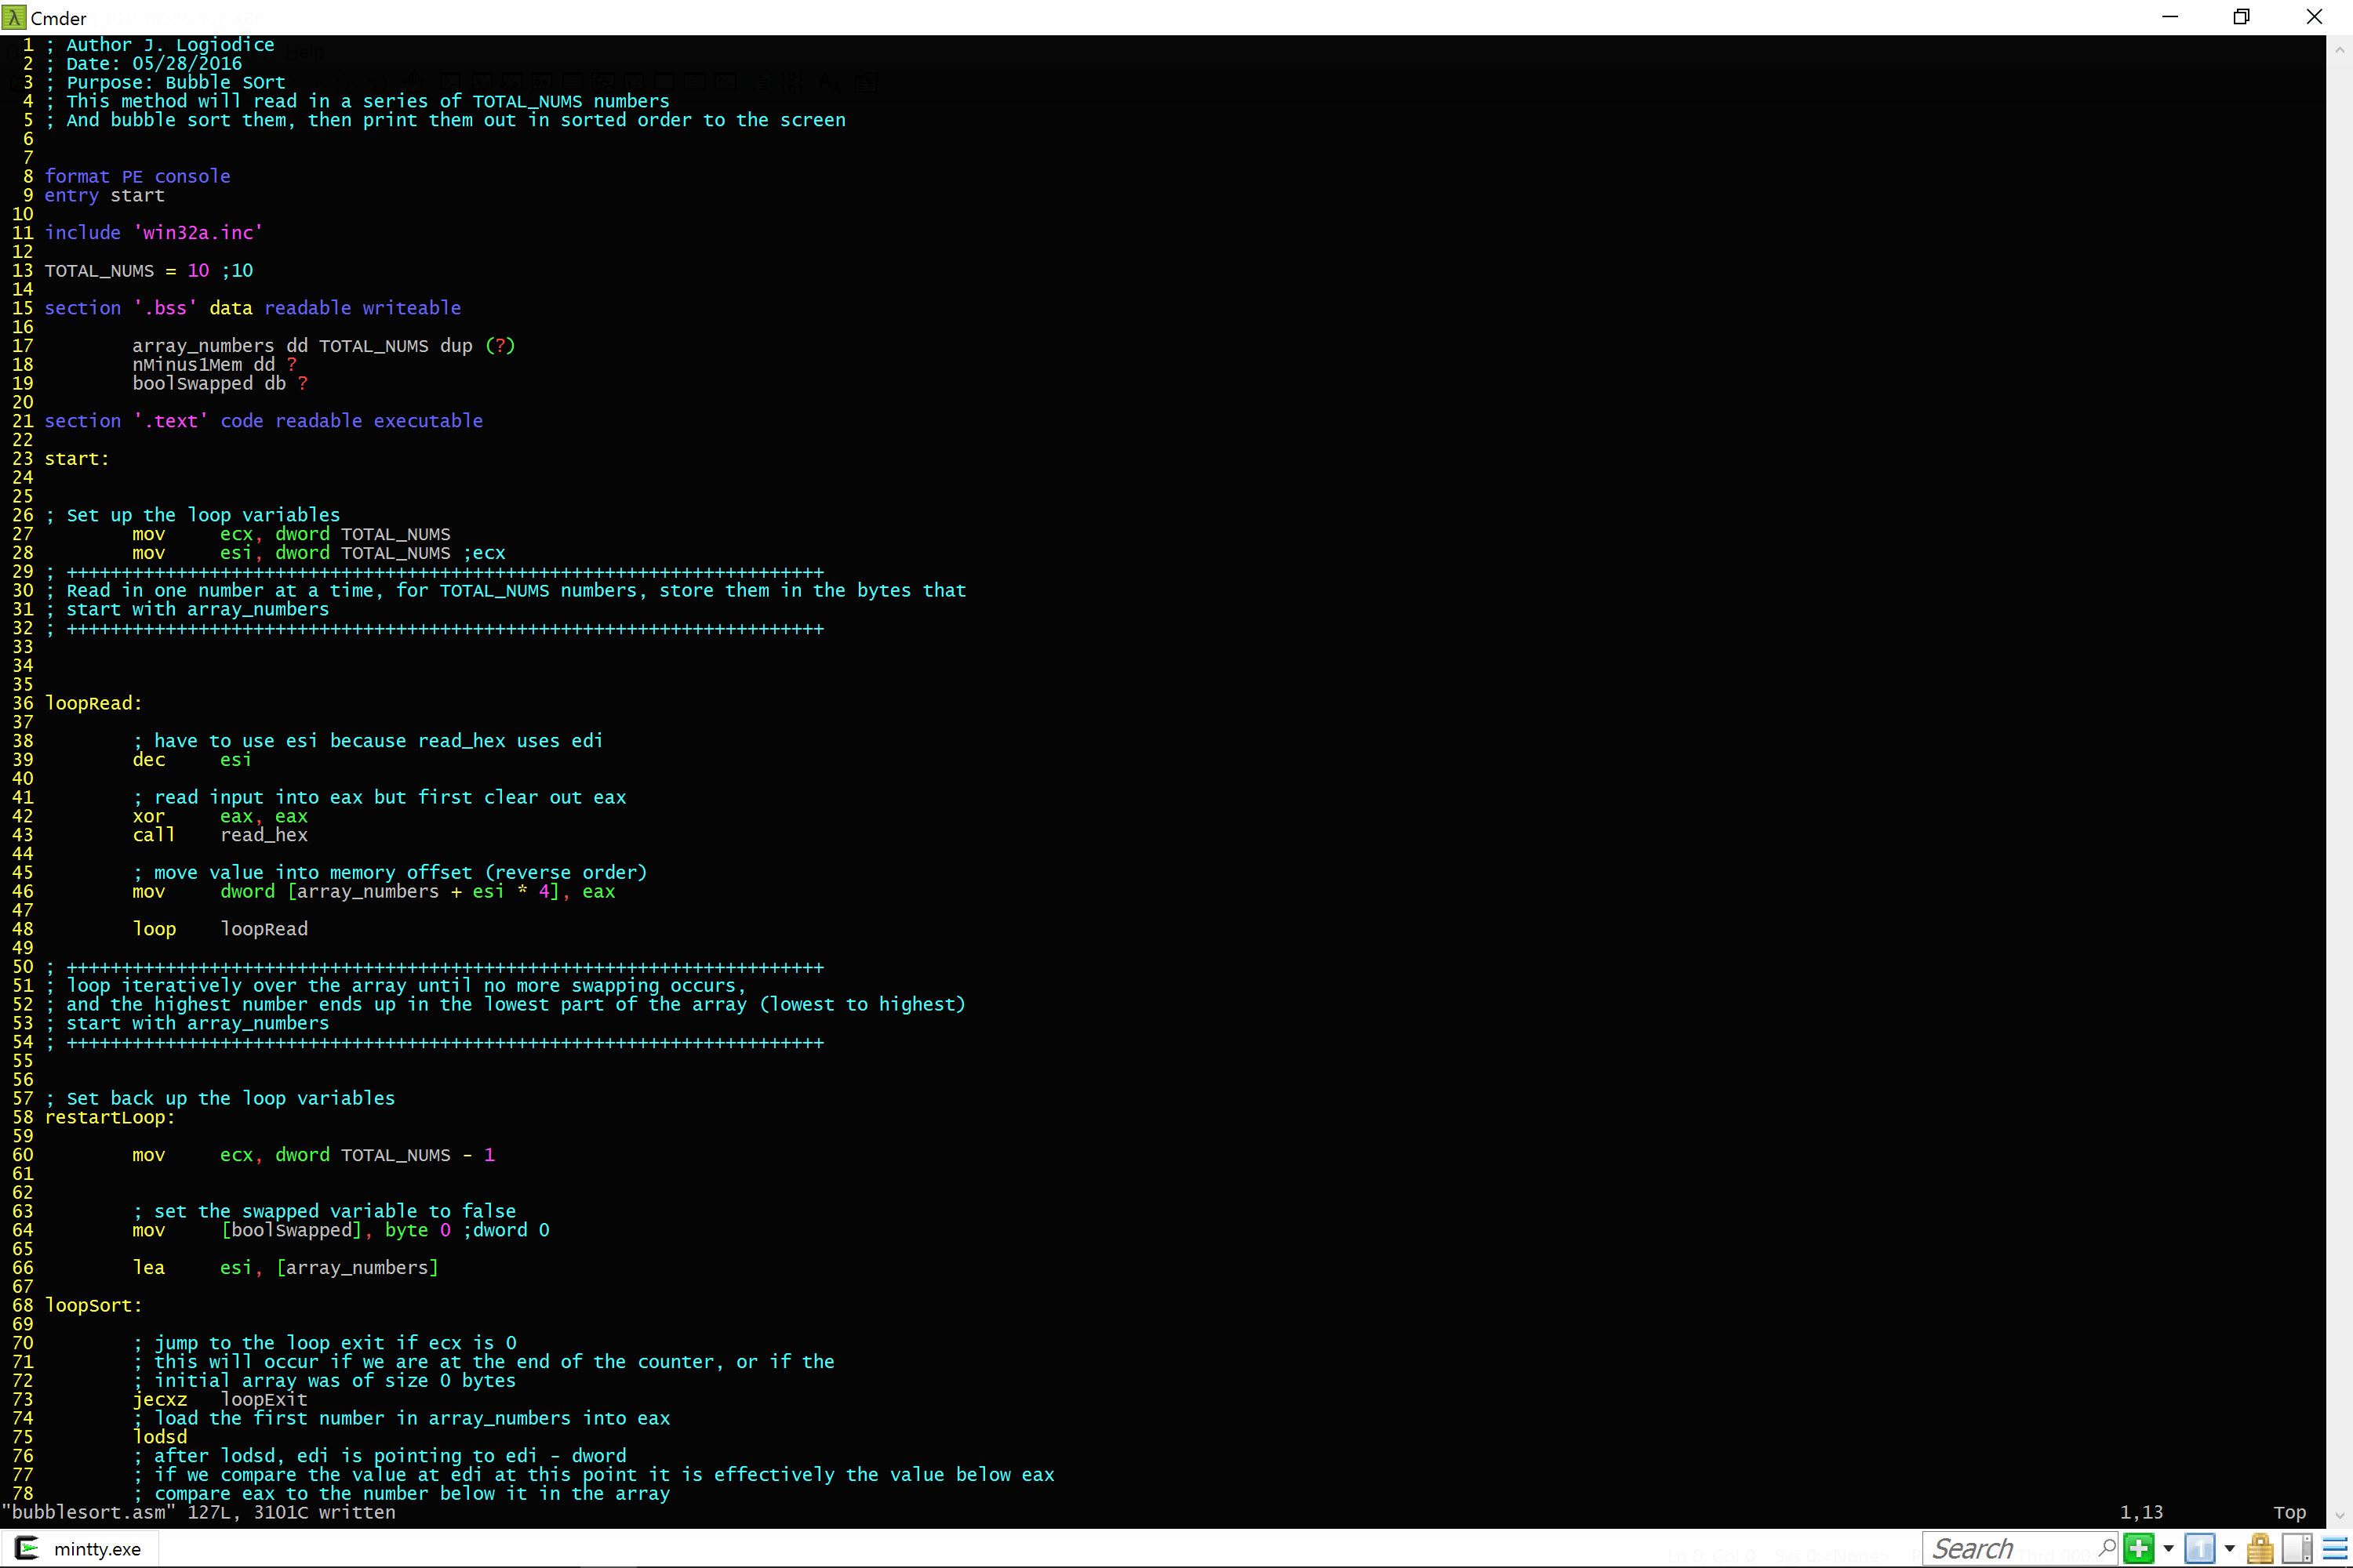
Task: Click the 'Top' scroll indicator in status line
Action: 2290,1512
